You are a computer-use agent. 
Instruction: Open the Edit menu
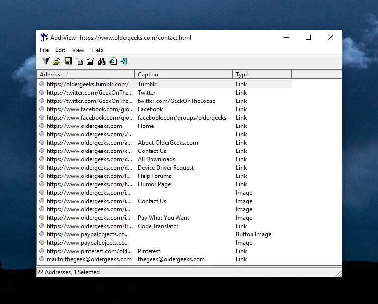pos(60,50)
